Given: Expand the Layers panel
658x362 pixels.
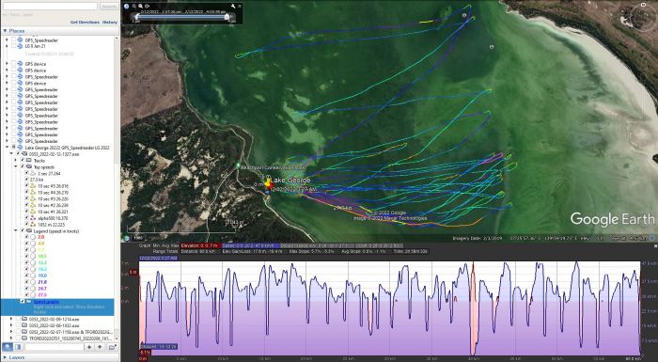Looking at the screenshot, I should pyautogui.click(x=5, y=357).
